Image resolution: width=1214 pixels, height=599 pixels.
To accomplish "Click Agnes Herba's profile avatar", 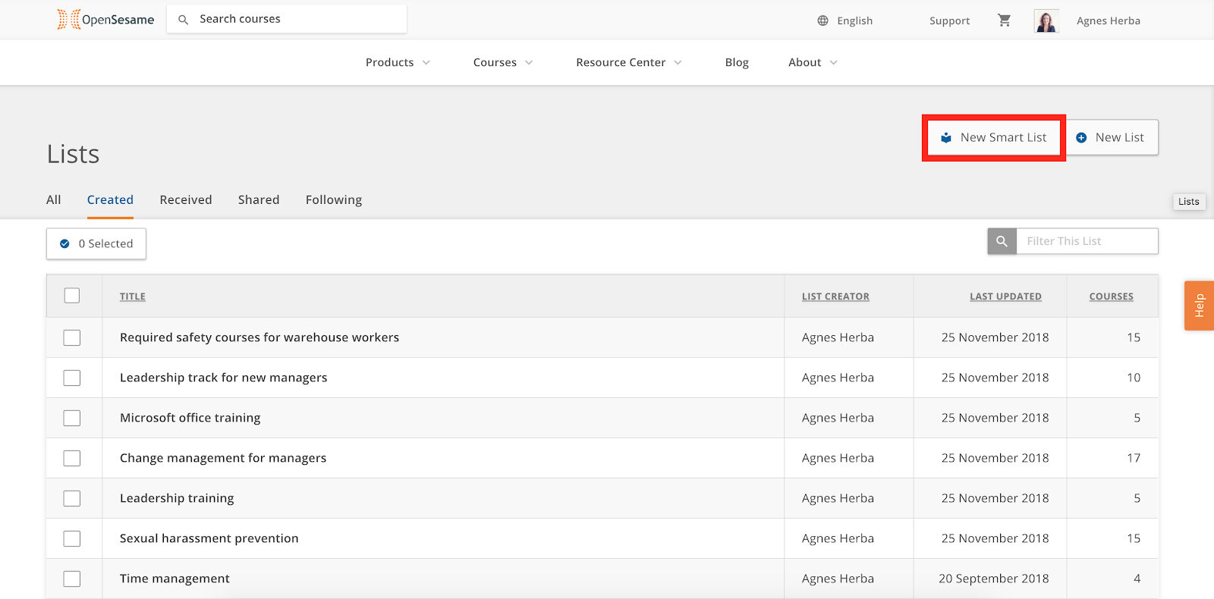I will (1046, 21).
